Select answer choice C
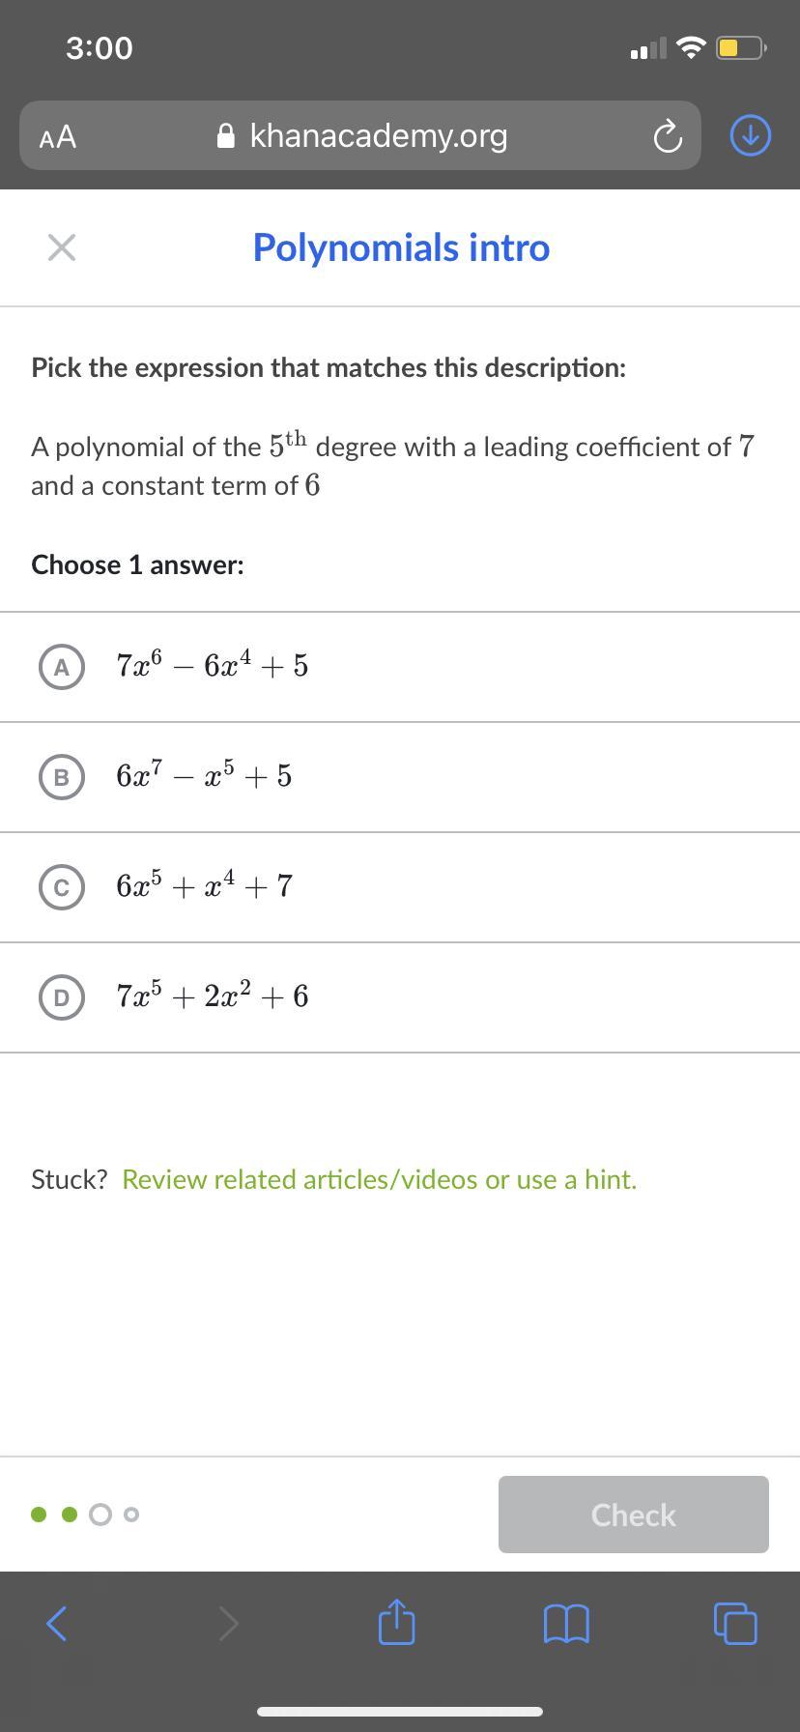The height and width of the screenshot is (1732, 800). 62,887
